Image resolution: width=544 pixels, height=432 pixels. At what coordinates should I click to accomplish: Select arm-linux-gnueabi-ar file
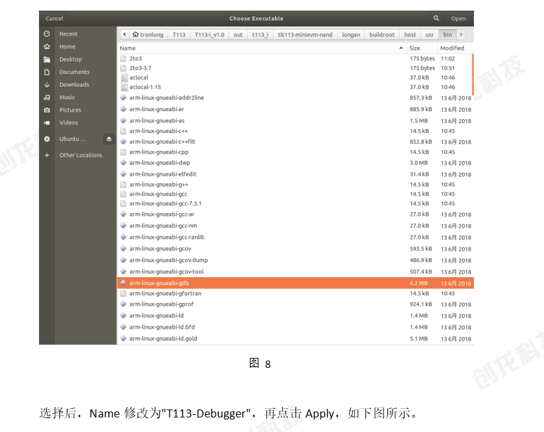295,109
